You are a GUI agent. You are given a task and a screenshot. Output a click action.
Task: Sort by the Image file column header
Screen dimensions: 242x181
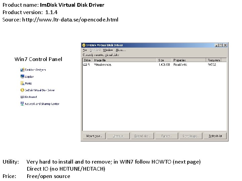click(x=125, y=60)
